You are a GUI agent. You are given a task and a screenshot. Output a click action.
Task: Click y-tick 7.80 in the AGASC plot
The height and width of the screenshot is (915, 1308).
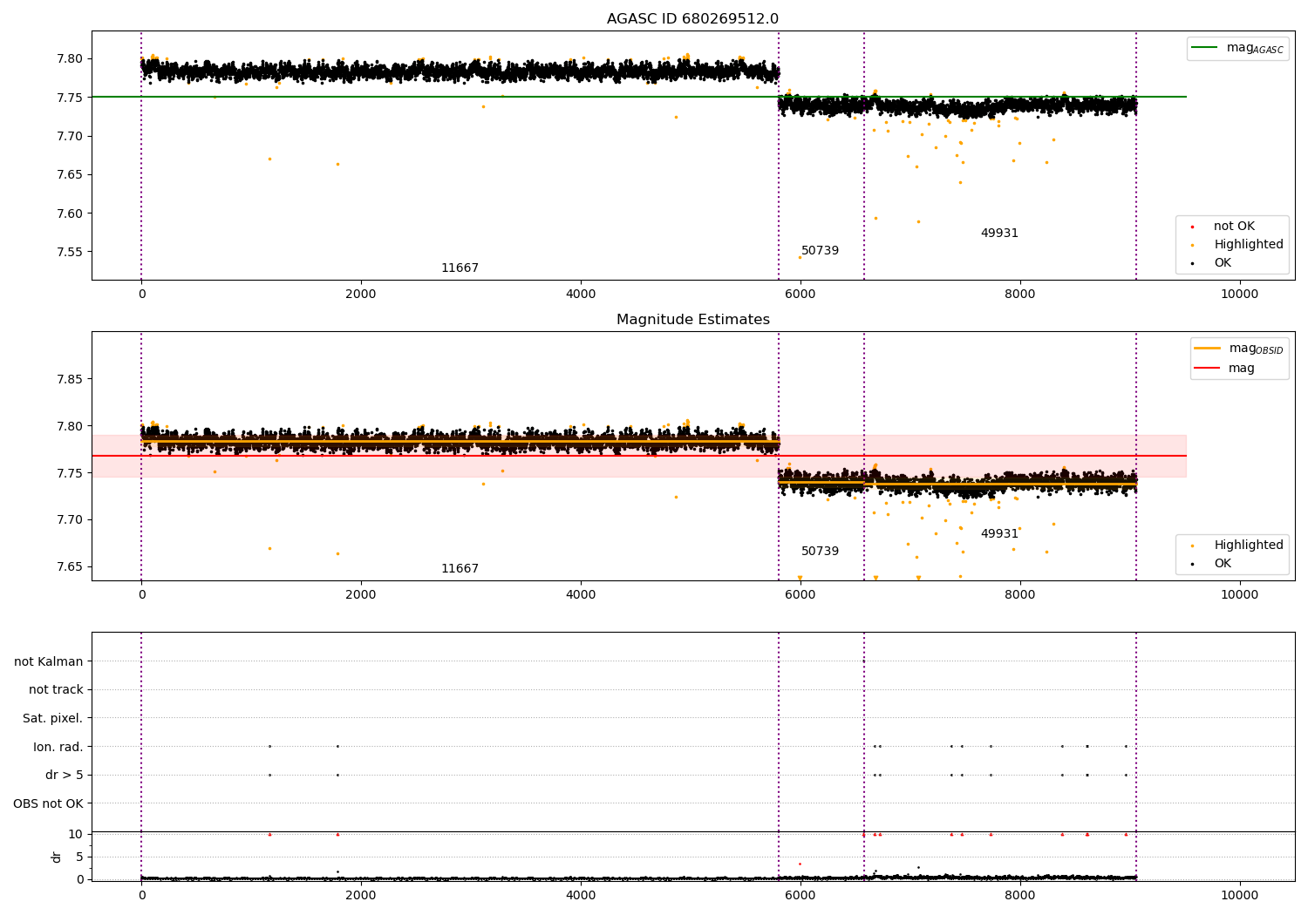[x=70, y=59]
